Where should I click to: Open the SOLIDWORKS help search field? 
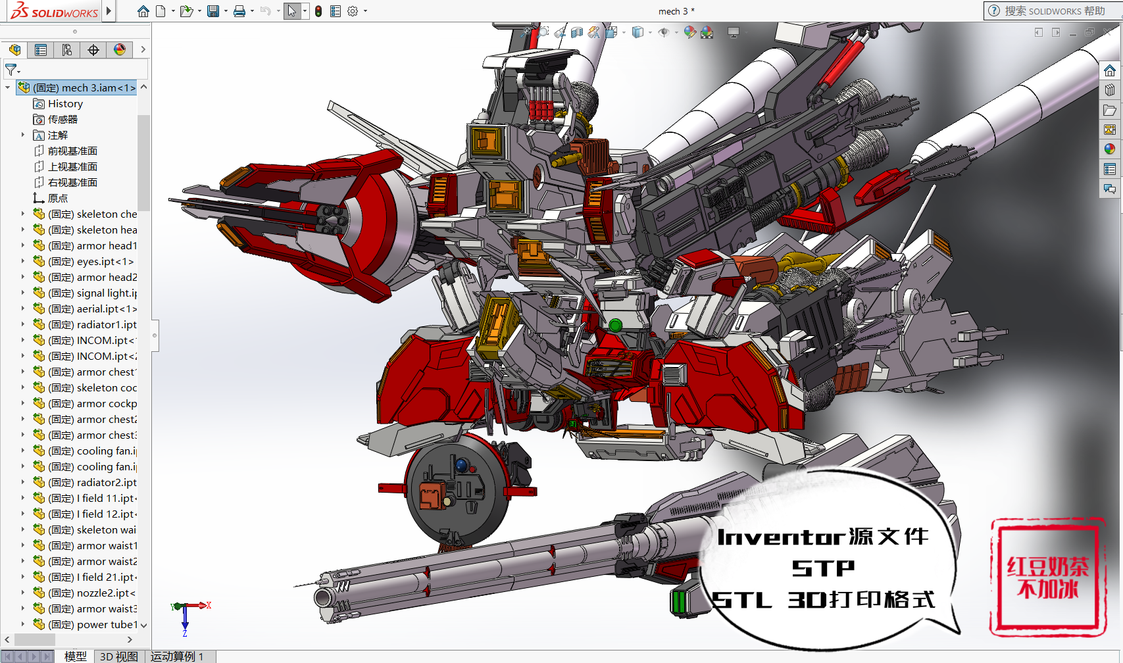[1053, 11]
